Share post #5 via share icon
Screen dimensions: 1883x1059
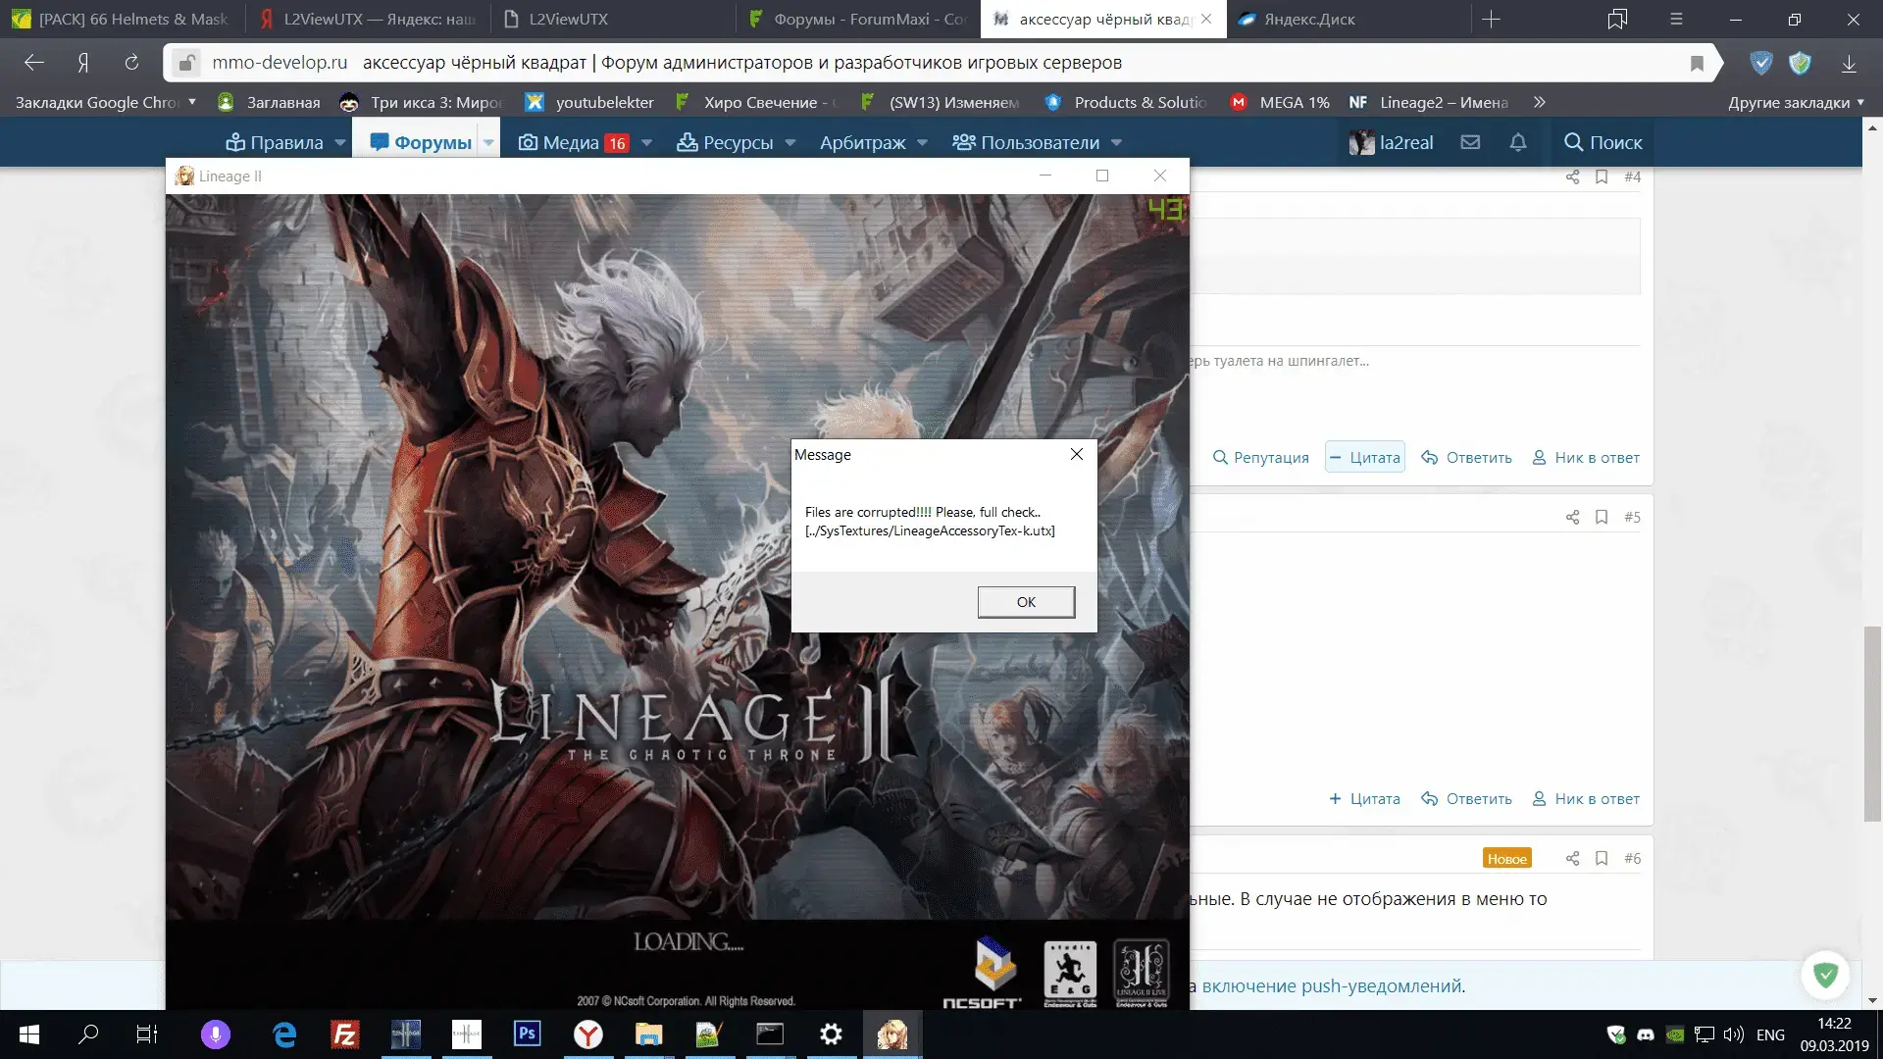click(1573, 517)
